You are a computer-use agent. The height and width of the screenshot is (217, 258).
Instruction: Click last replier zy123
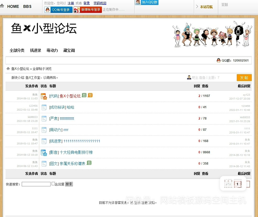(246, 95)
